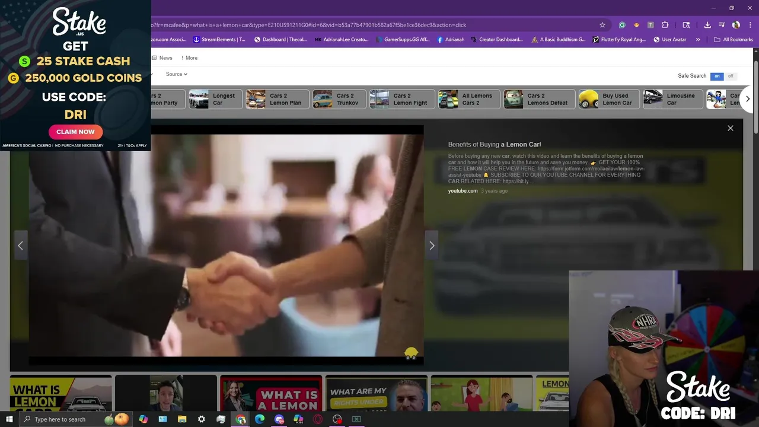Open the User Avatar bookmark

[670, 40]
